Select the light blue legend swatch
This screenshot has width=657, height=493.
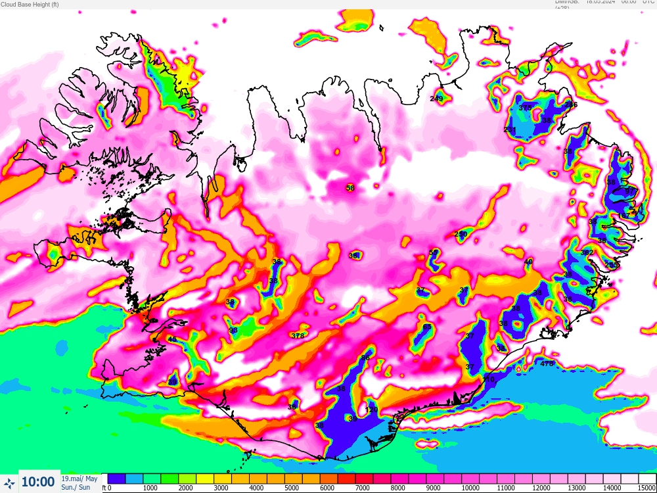[134, 479]
